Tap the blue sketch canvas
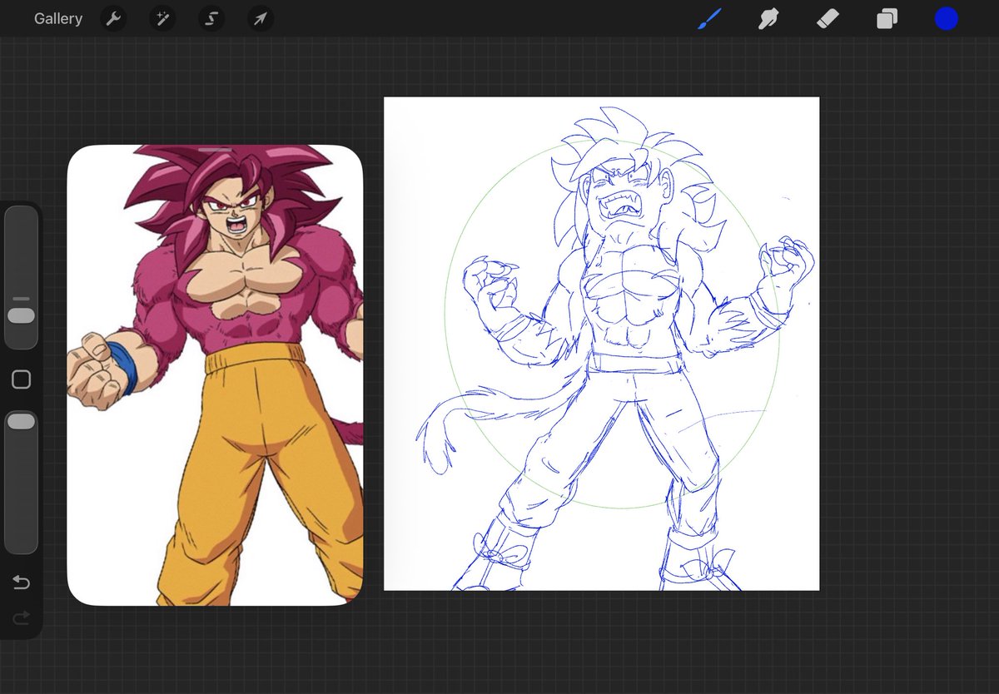 coord(601,344)
